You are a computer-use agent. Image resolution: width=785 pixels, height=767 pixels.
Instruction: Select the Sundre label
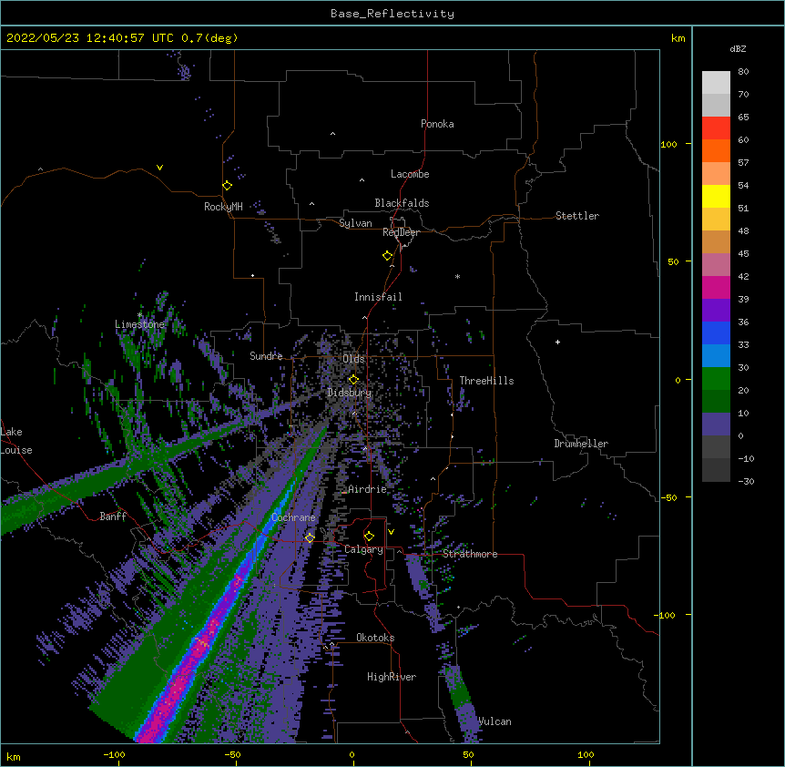[x=266, y=356]
